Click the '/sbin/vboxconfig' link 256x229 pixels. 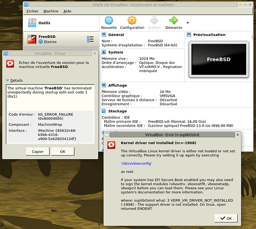tap(136, 163)
